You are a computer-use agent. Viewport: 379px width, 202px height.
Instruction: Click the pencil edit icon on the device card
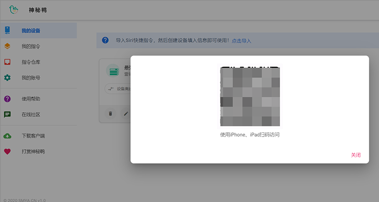pyautogui.click(x=126, y=113)
